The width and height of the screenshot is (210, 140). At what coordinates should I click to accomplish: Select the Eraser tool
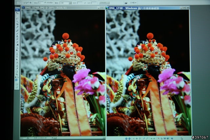point(17,42)
